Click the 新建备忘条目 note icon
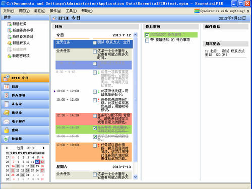The image size is (252, 189). coord(9,37)
